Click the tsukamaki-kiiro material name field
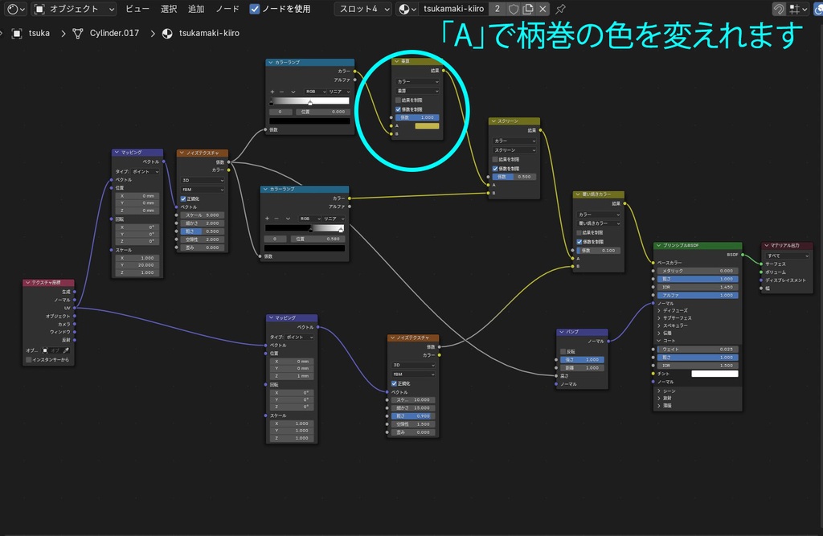The image size is (823, 536). tap(453, 9)
